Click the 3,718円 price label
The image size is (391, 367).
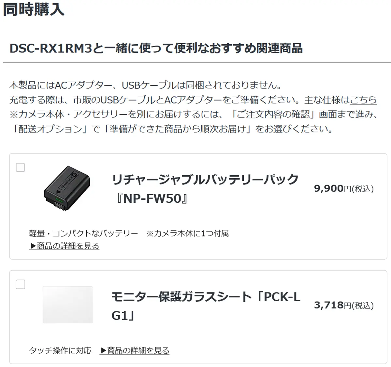point(344,306)
